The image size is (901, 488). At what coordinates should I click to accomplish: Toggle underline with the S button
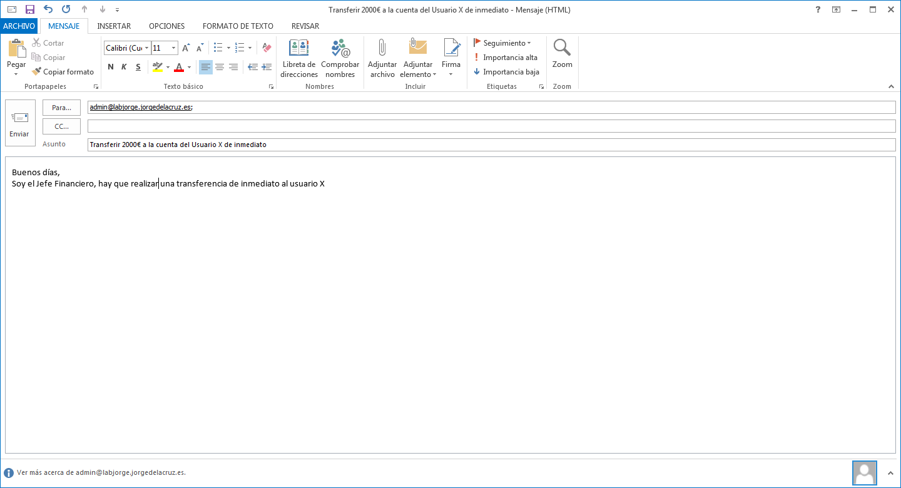click(138, 67)
